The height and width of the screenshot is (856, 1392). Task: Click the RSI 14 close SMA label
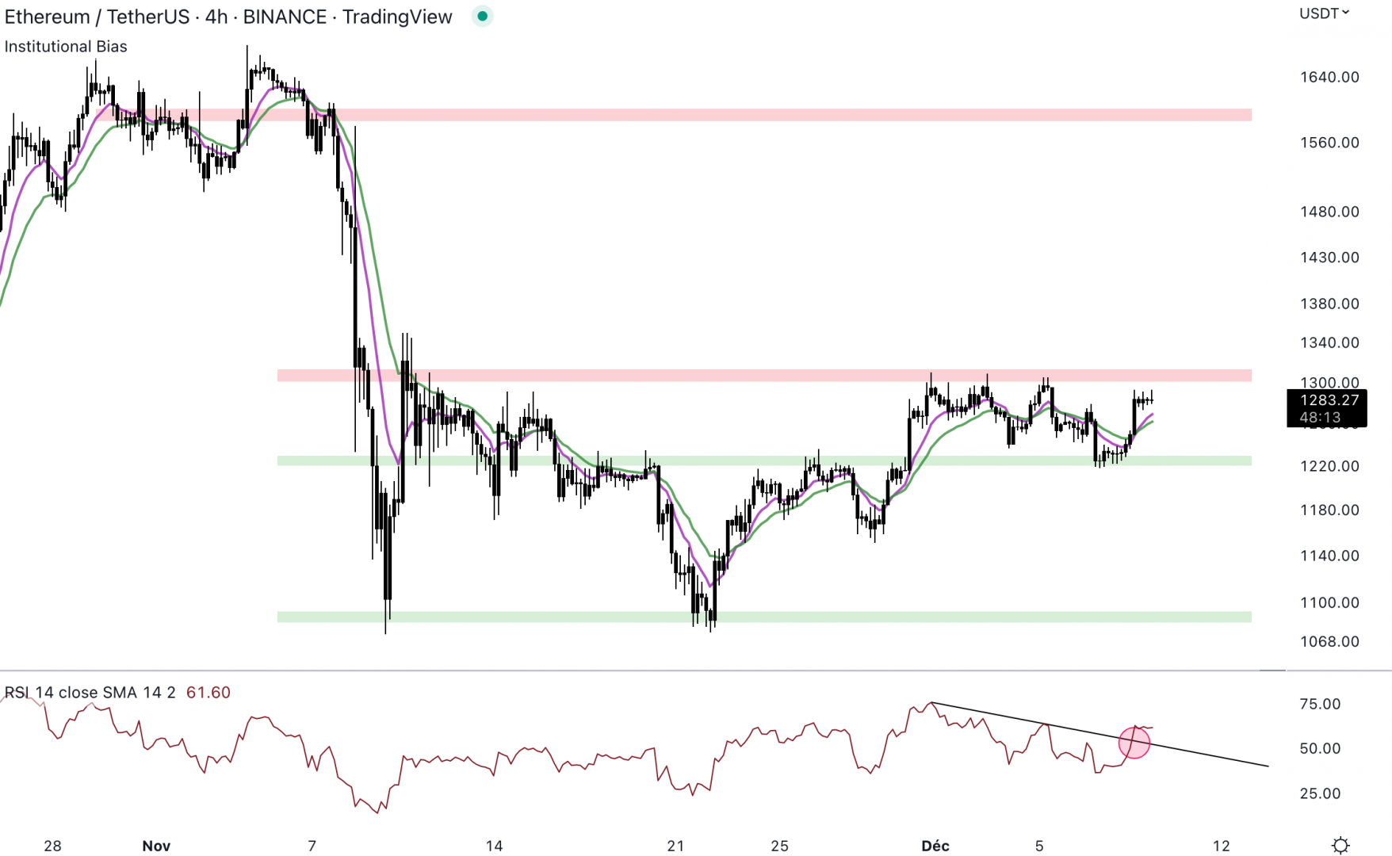point(90,693)
